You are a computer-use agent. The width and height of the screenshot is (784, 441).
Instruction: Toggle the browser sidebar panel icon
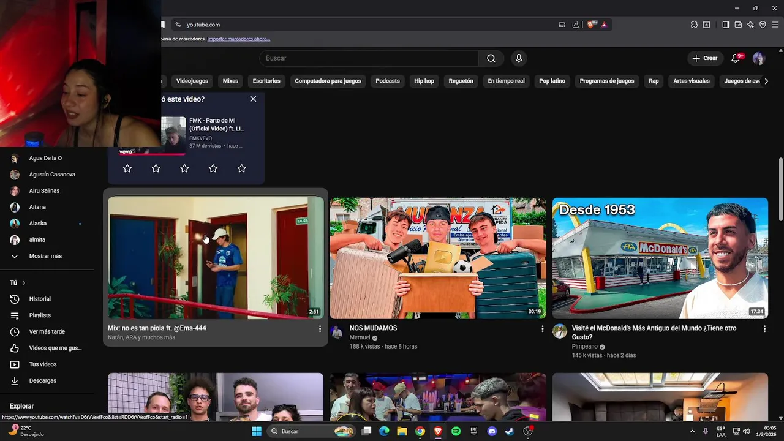coord(726,24)
